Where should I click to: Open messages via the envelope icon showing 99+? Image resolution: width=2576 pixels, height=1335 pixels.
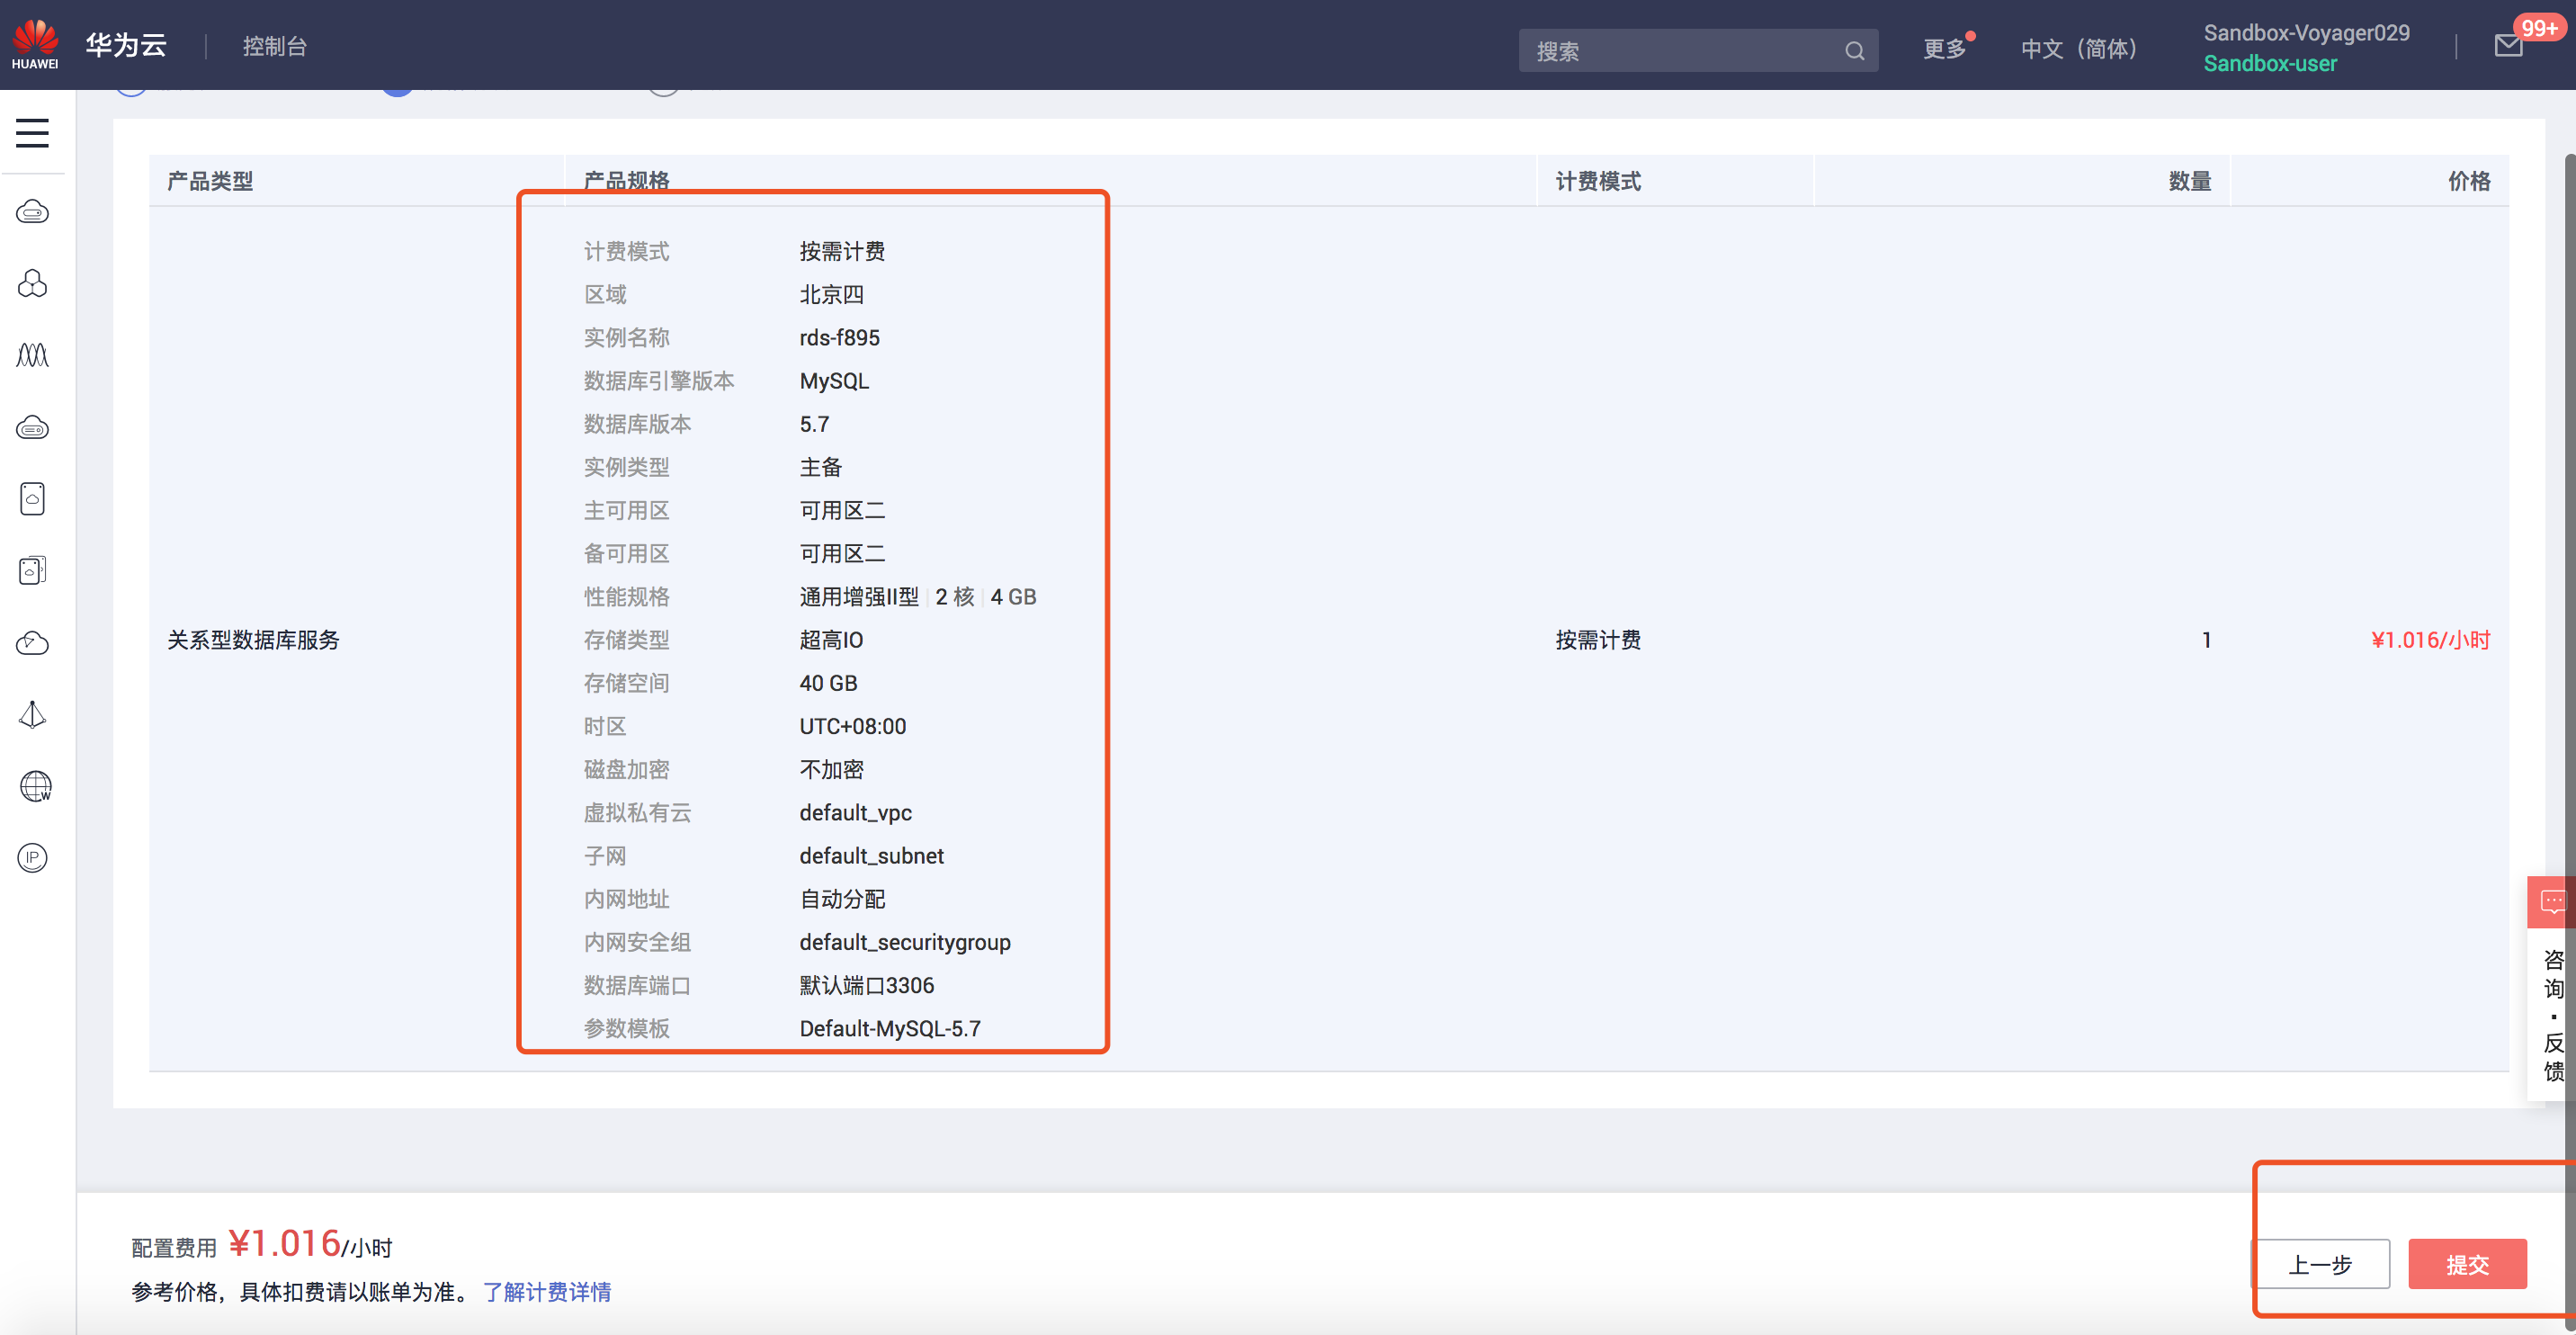(2508, 47)
